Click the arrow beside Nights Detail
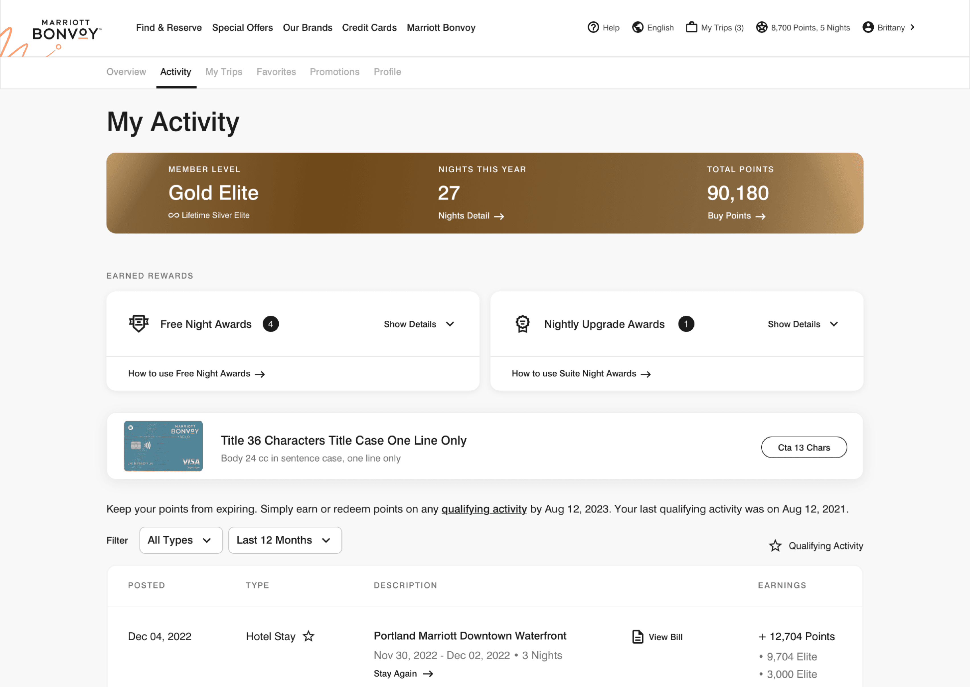970x687 pixels. (499, 216)
